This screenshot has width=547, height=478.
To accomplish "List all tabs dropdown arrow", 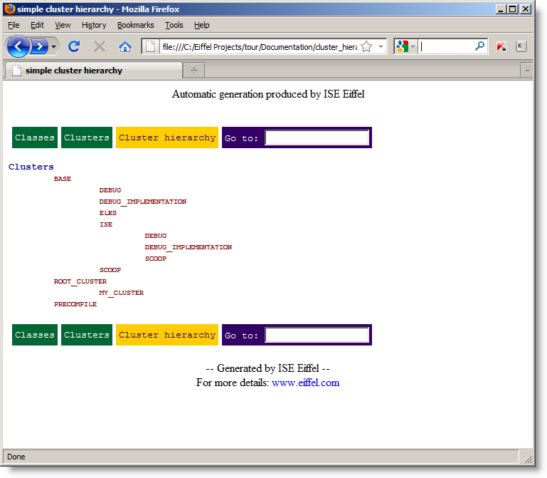I will (526, 71).
